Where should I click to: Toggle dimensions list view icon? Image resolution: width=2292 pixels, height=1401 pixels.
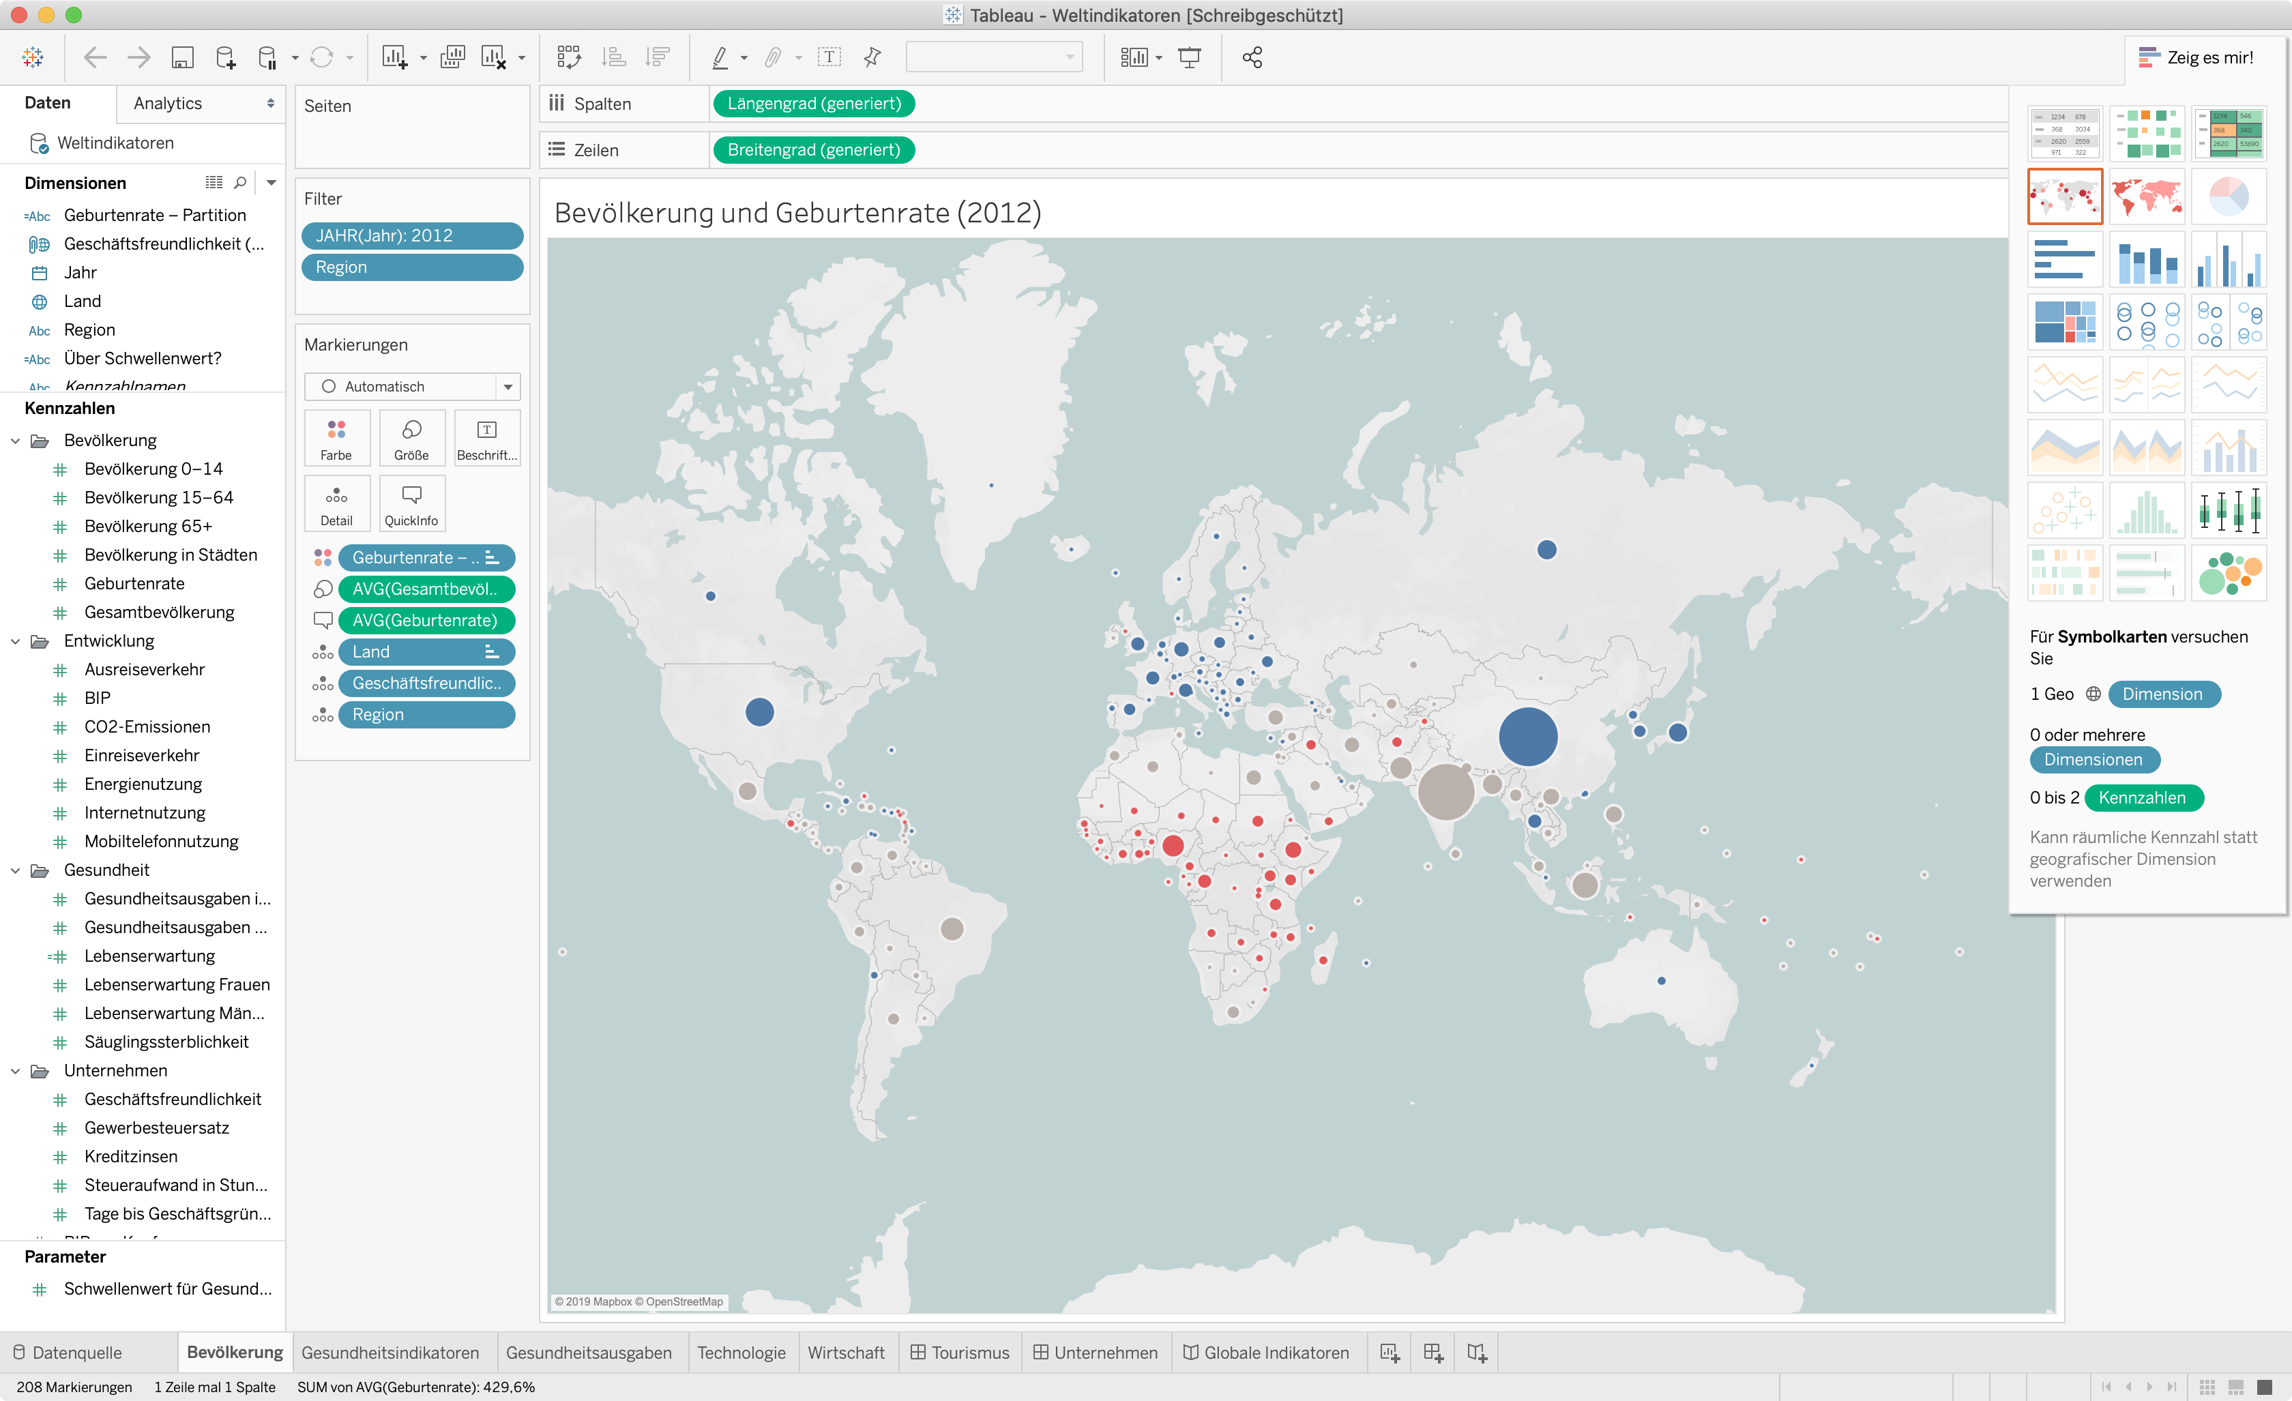coord(214,182)
